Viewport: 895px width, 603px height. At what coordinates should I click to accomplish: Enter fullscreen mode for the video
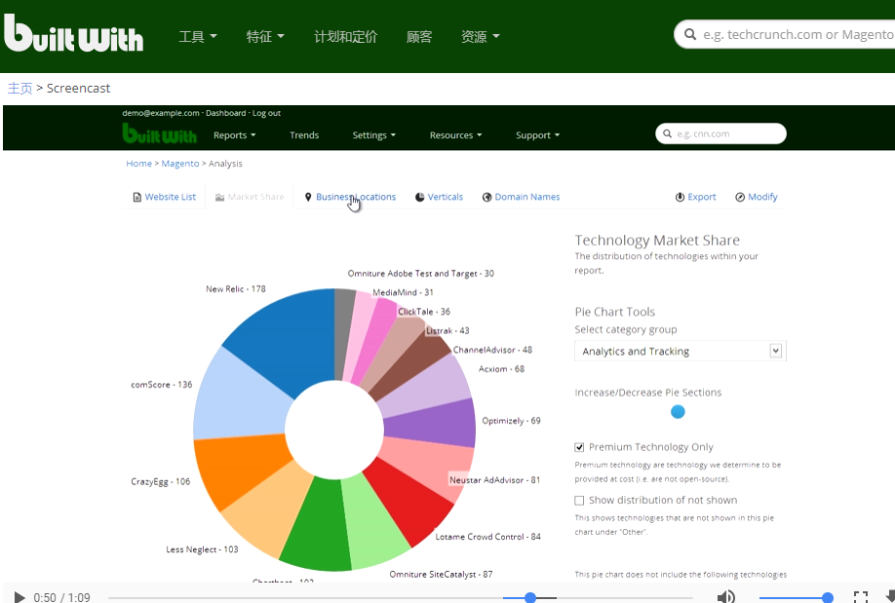(x=861, y=597)
